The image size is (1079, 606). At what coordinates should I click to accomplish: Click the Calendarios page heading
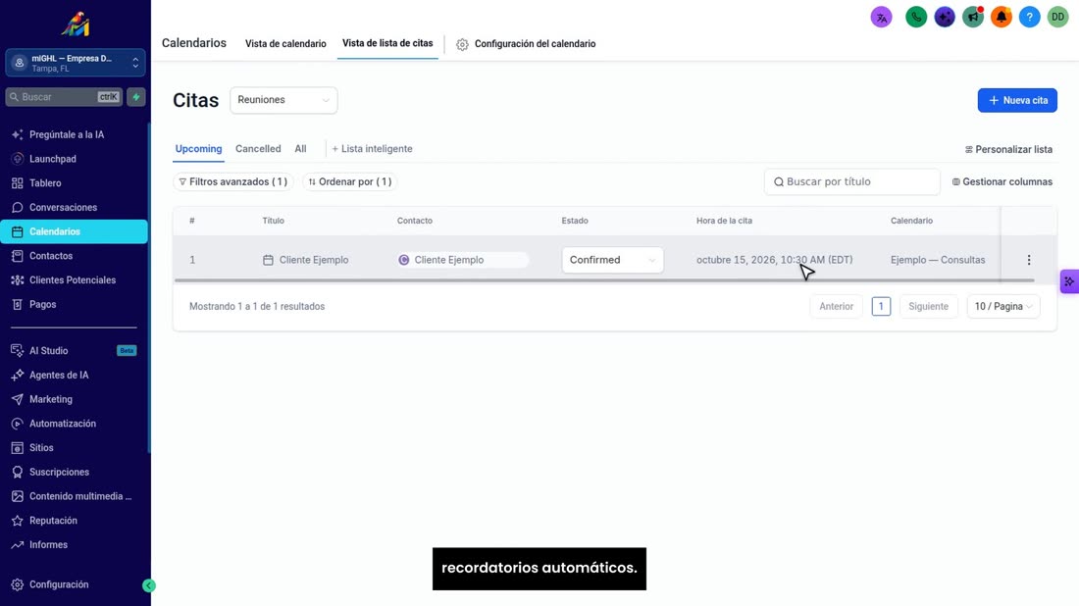tap(194, 42)
